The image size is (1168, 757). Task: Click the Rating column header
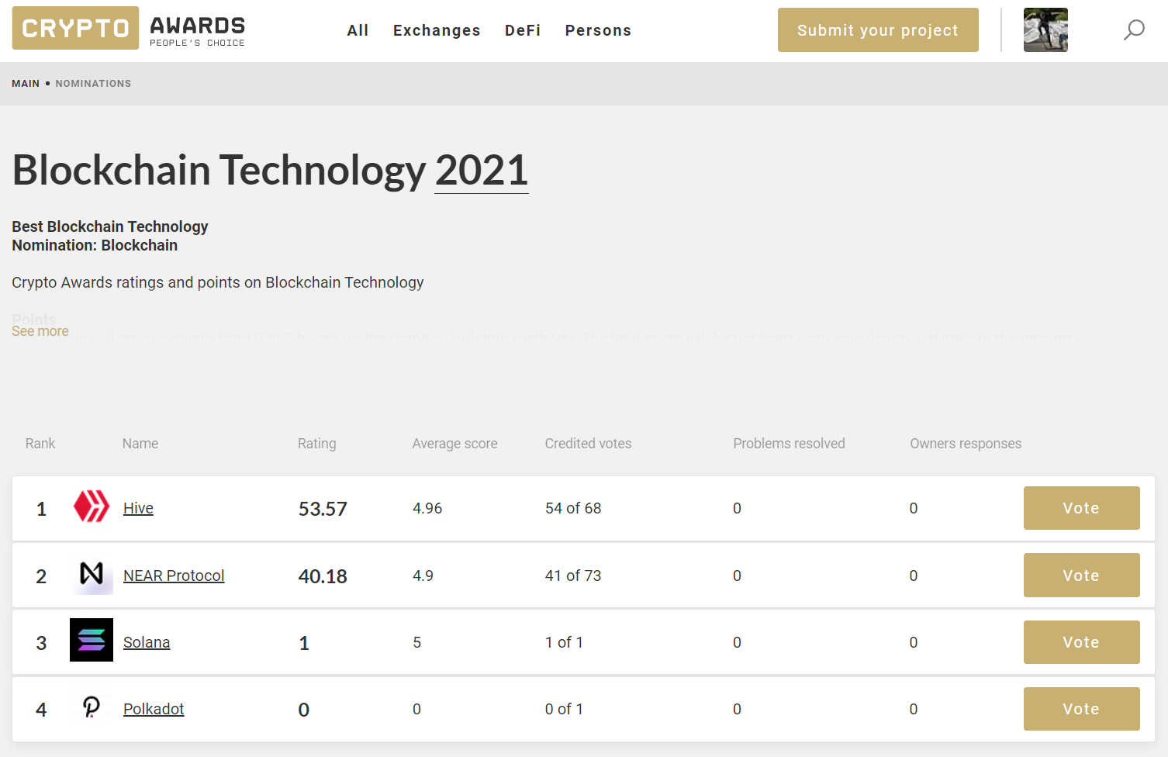click(x=317, y=444)
